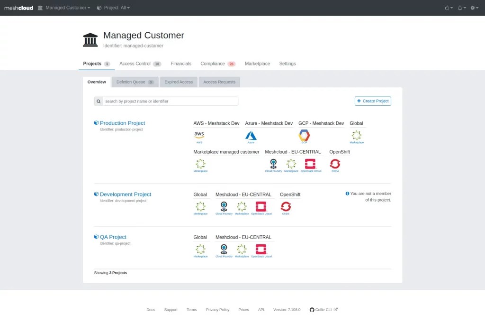
Task: Click the Identifier: managed-customer text
Action: (133, 46)
